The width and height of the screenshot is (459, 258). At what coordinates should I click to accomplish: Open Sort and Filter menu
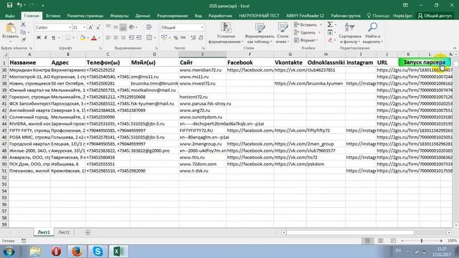pos(350,33)
